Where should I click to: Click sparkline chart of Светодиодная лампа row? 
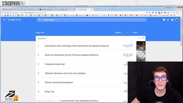point(128,46)
